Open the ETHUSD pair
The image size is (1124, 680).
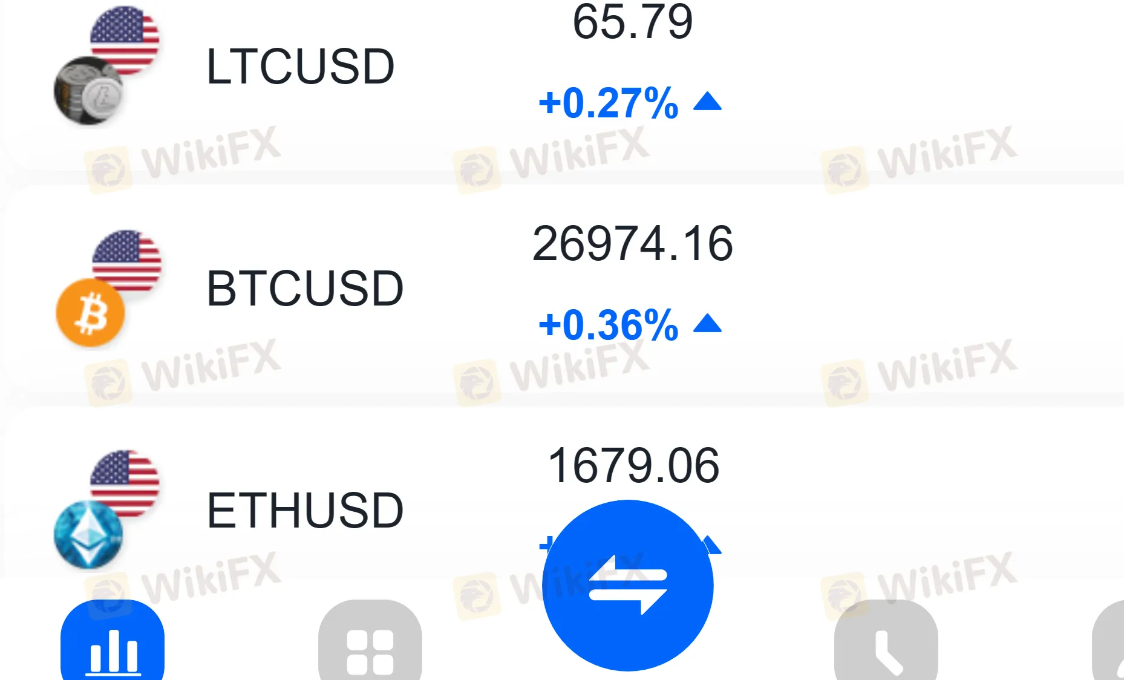point(305,511)
